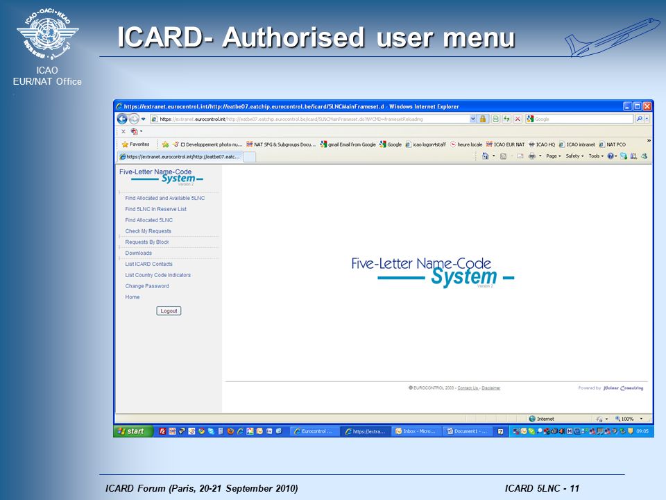The width and height of the screenshot is (666, 500).
Task: Go back with the browser Back arrow
Action: [x=122, y=119]
